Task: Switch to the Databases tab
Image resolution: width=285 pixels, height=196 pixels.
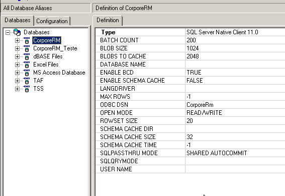Action: tap(18, 20)
